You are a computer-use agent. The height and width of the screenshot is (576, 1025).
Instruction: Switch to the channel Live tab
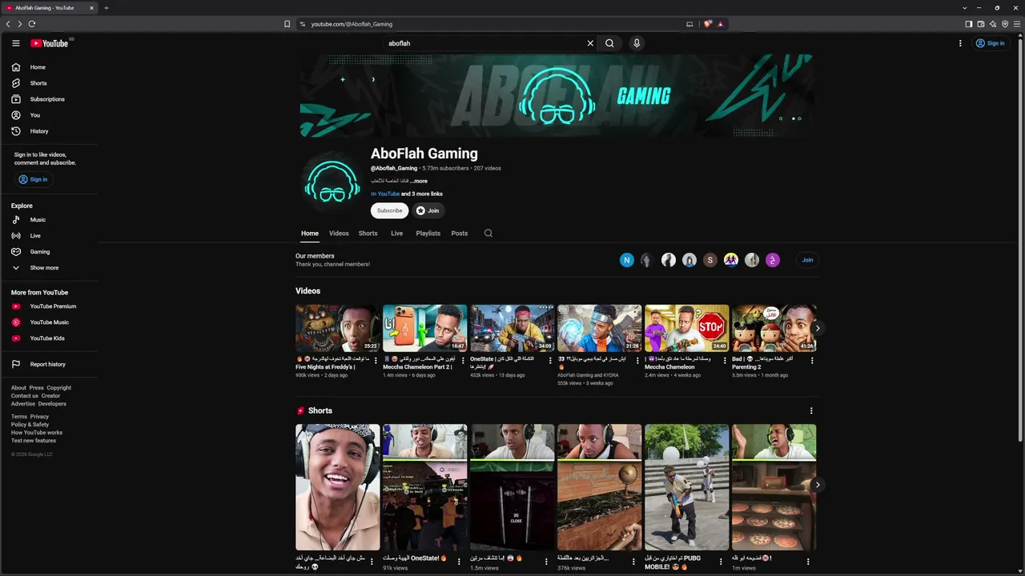point(396,234)
